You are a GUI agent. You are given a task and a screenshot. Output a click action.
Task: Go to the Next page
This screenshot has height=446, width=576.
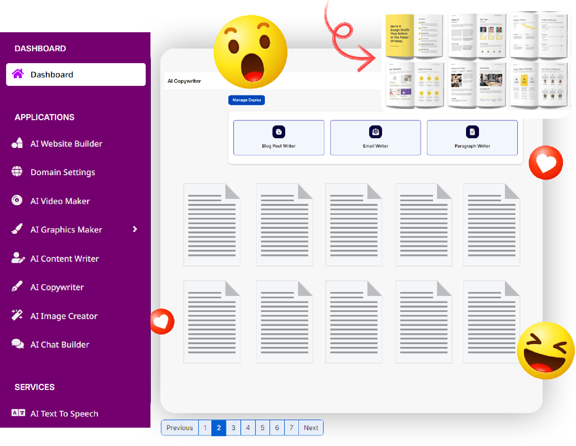pos(311,428)
